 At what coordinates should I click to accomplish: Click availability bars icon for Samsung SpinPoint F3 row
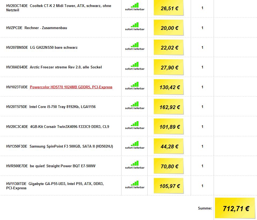point(135,144)
